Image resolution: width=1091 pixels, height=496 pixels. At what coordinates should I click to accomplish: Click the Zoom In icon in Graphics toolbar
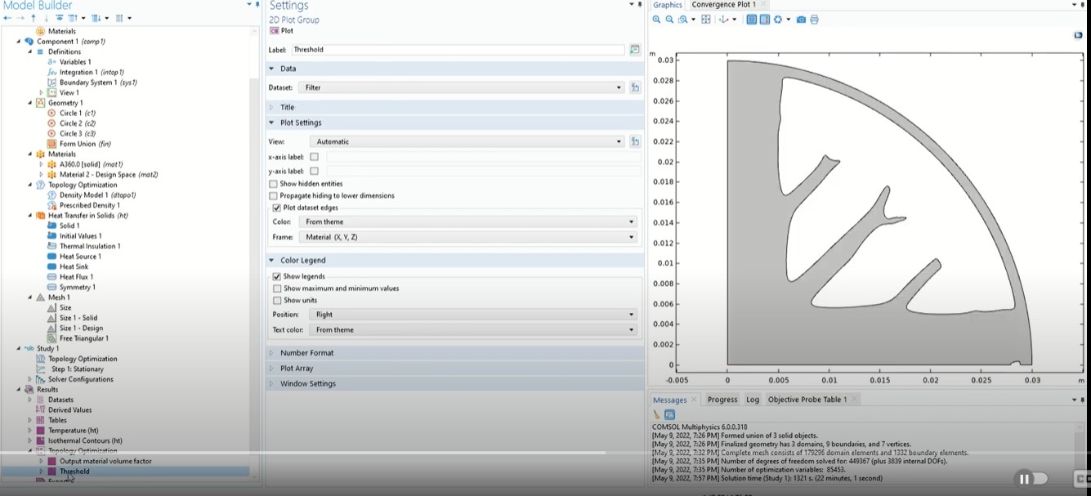pyautogui.click(x=657, y=20)
